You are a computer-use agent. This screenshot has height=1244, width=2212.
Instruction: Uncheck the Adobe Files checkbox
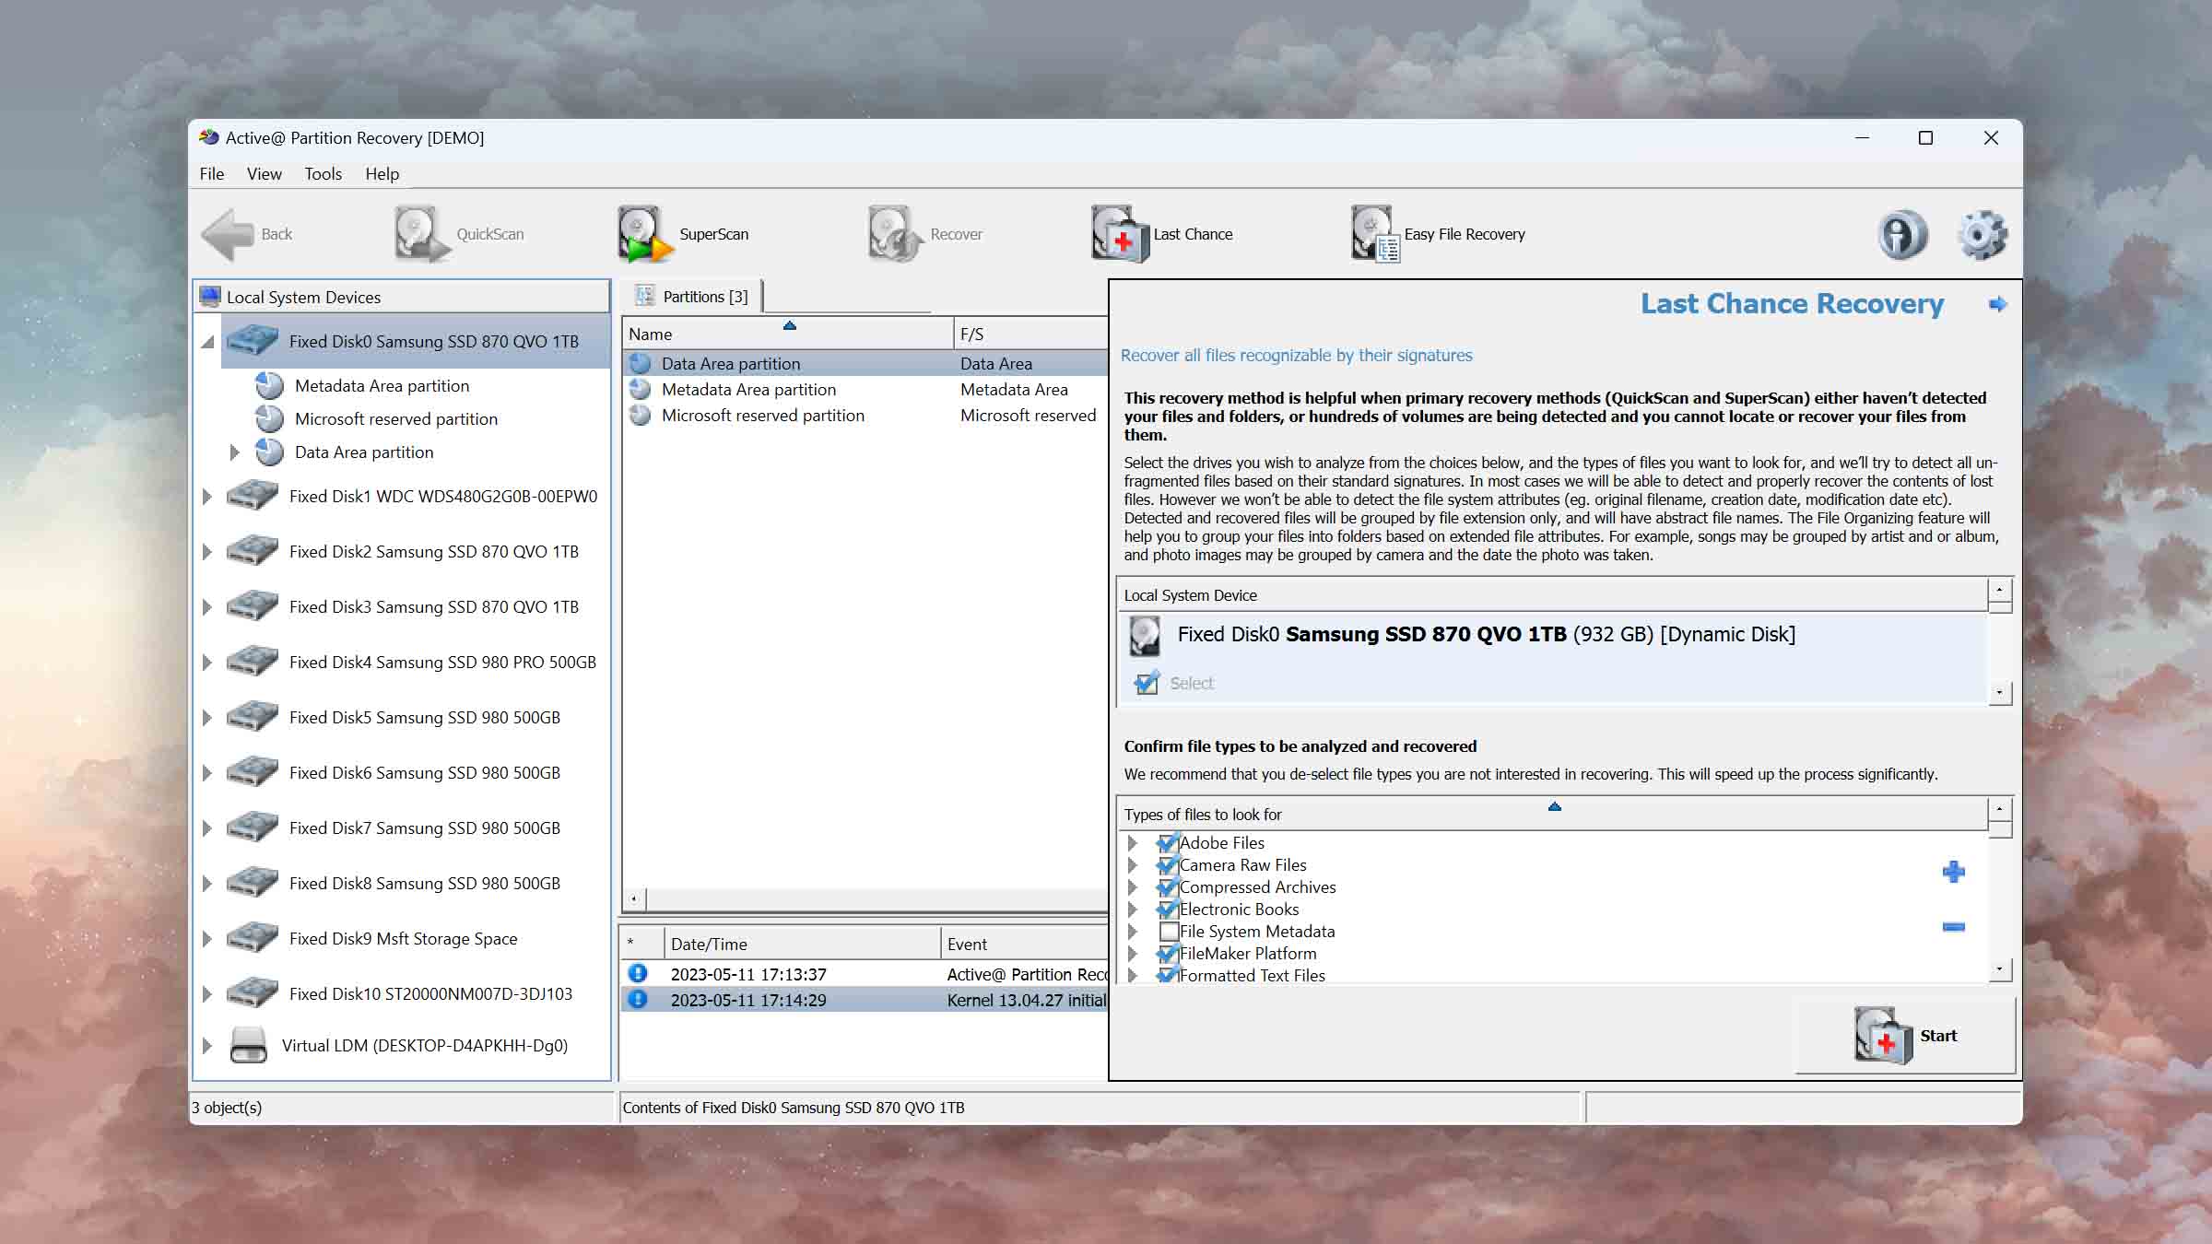click(x=1168, y=842)
